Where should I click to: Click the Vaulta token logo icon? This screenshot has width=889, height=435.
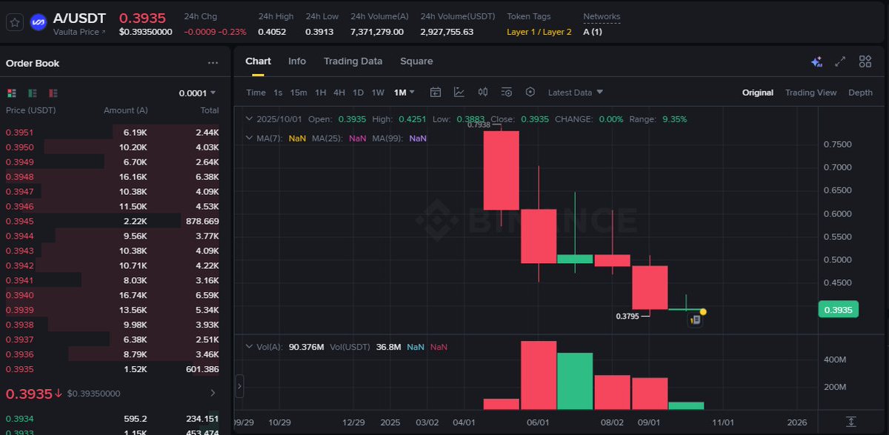(x=38, y=23)
